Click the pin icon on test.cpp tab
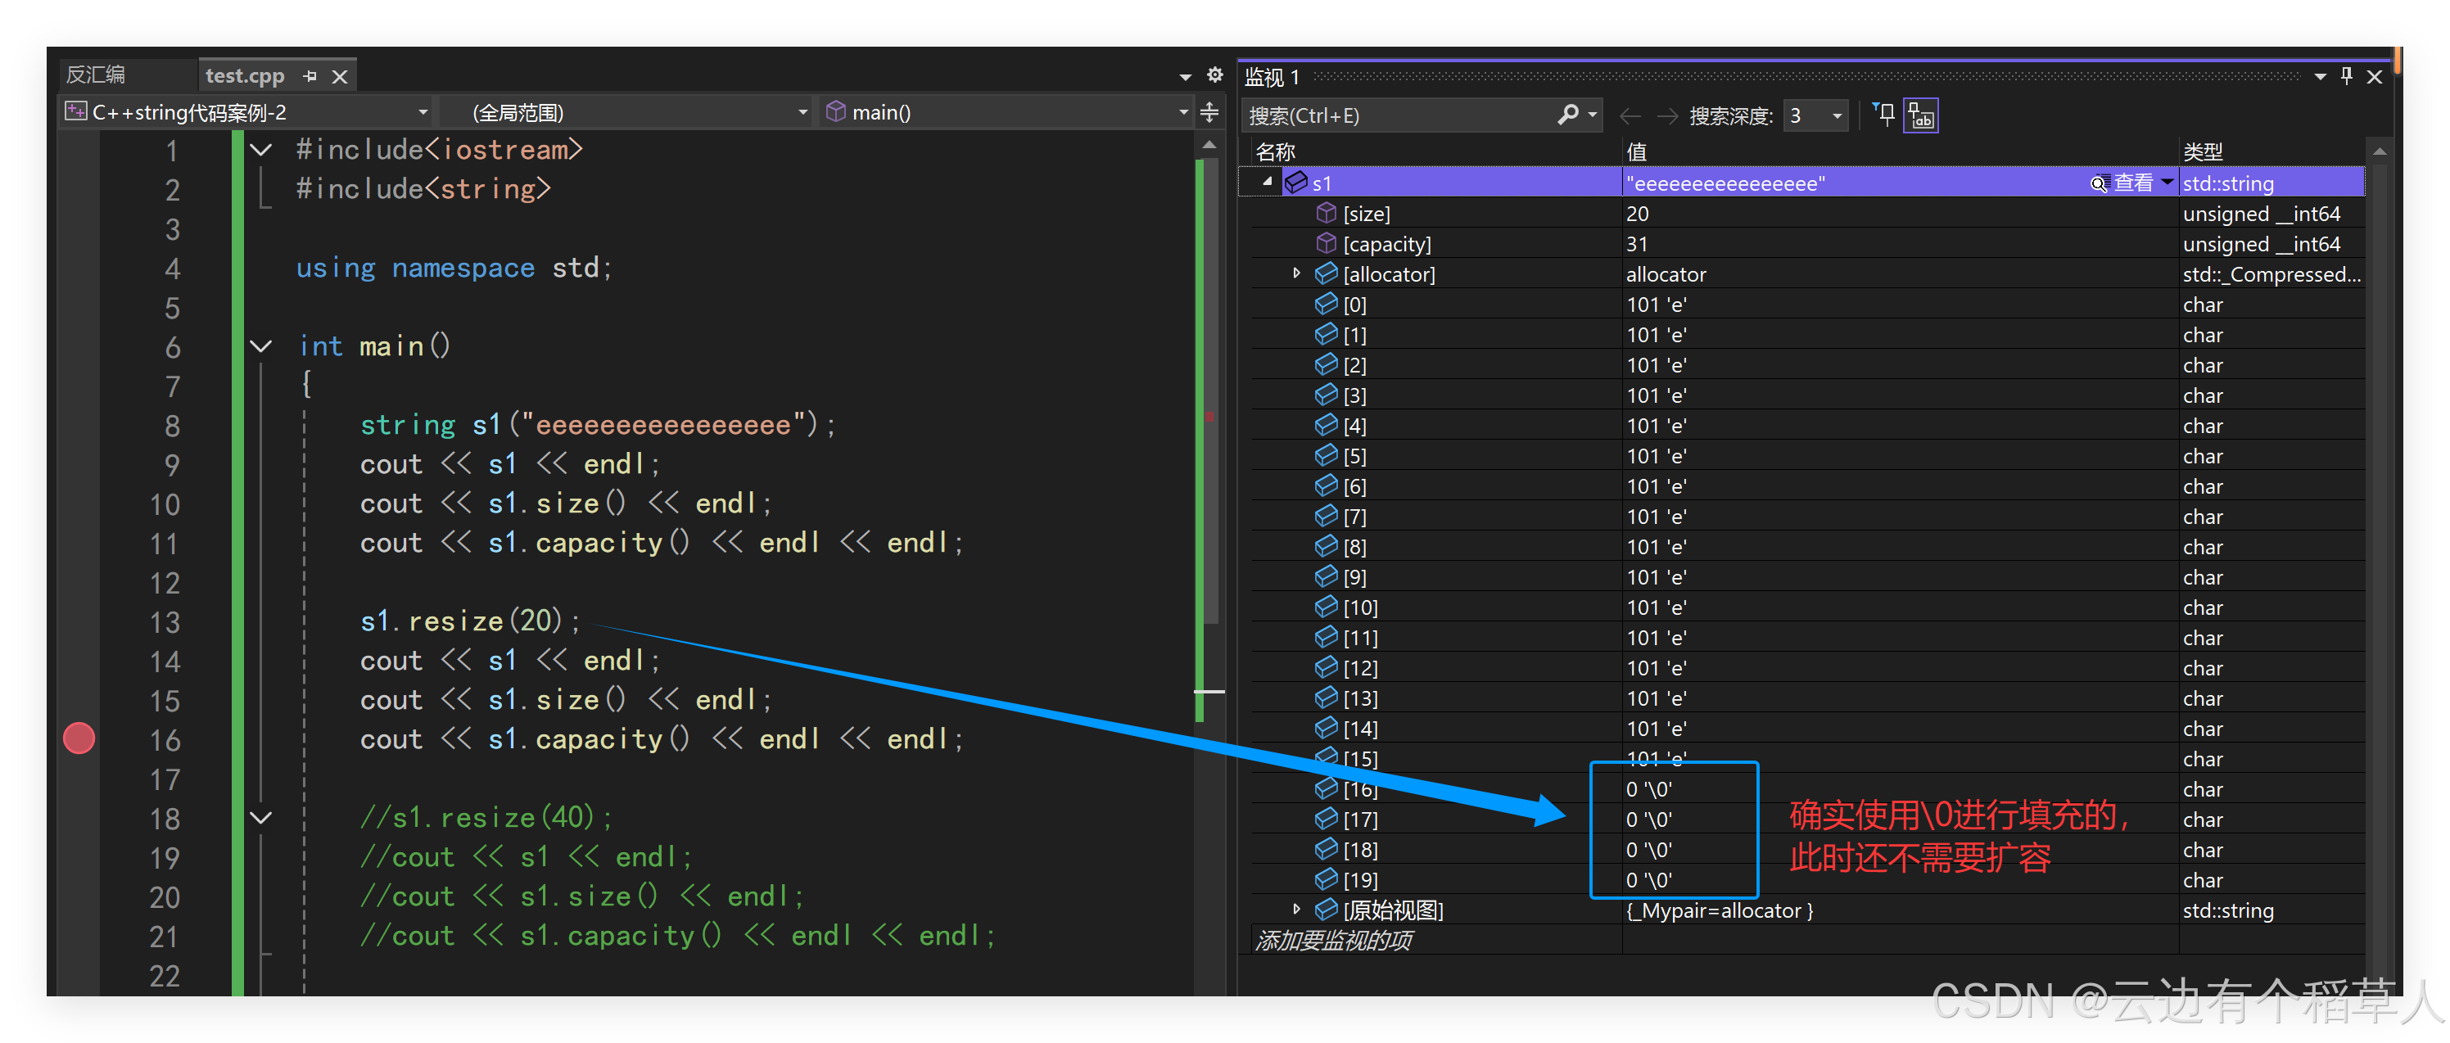Image resolution: width=2450 pixels, height=1043 pixels. click(310, 75)
